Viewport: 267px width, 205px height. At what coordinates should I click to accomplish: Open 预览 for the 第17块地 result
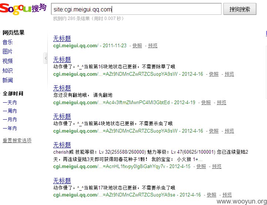tap(227, 195)
